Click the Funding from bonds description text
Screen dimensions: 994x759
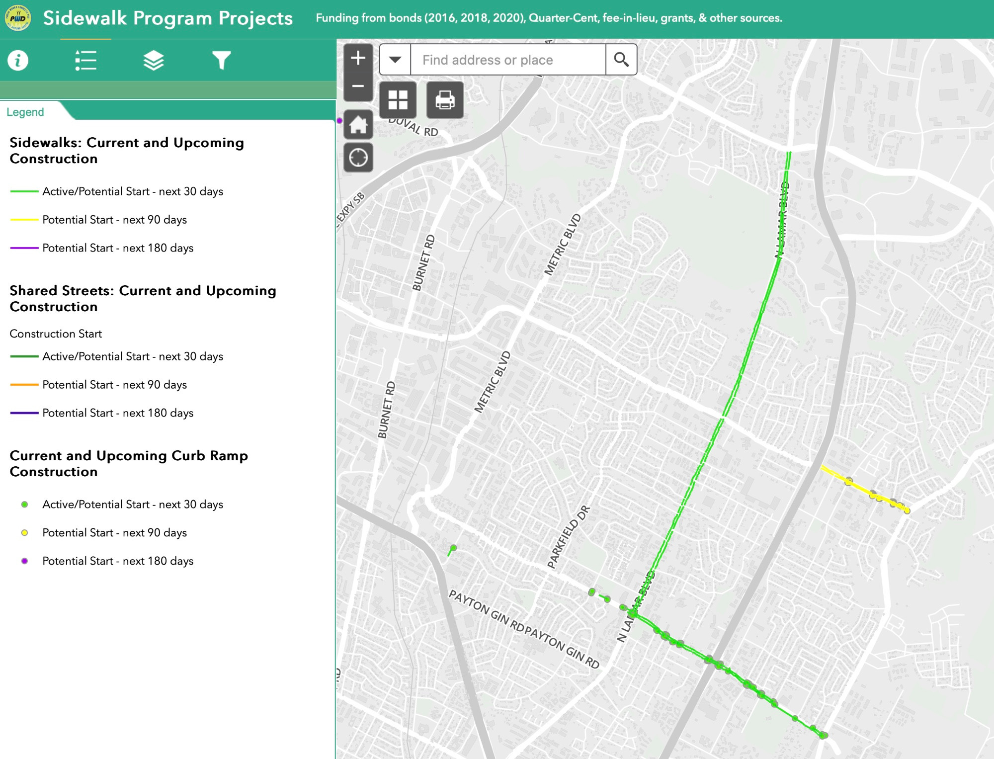(x=549, y=18)
